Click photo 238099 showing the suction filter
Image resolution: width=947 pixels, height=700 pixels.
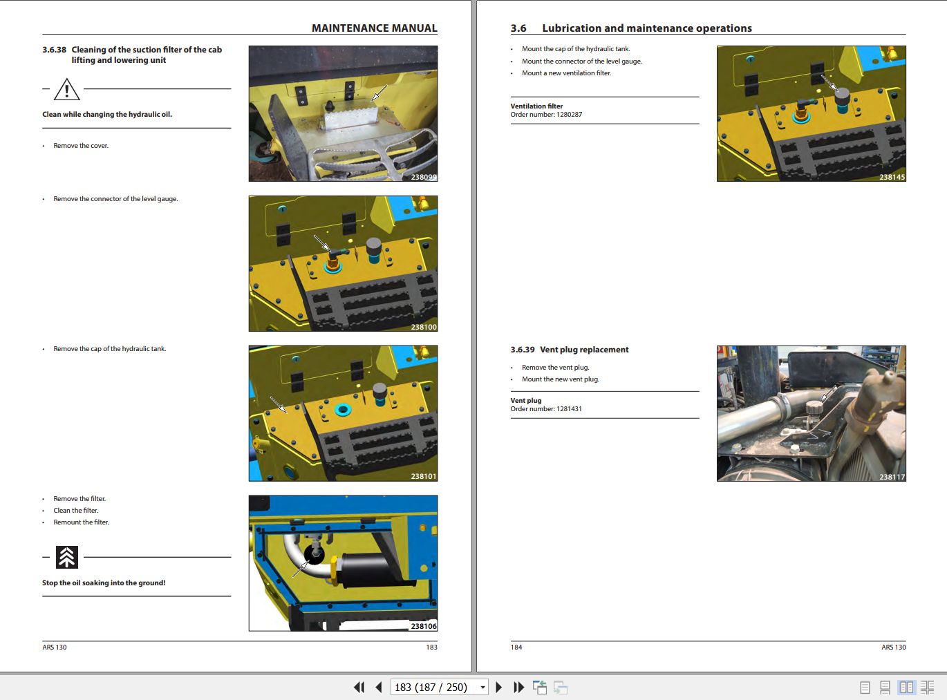[343, 113]
